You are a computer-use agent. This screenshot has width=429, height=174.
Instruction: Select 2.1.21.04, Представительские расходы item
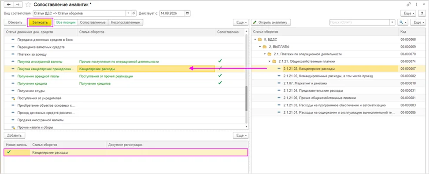(313, 91)
